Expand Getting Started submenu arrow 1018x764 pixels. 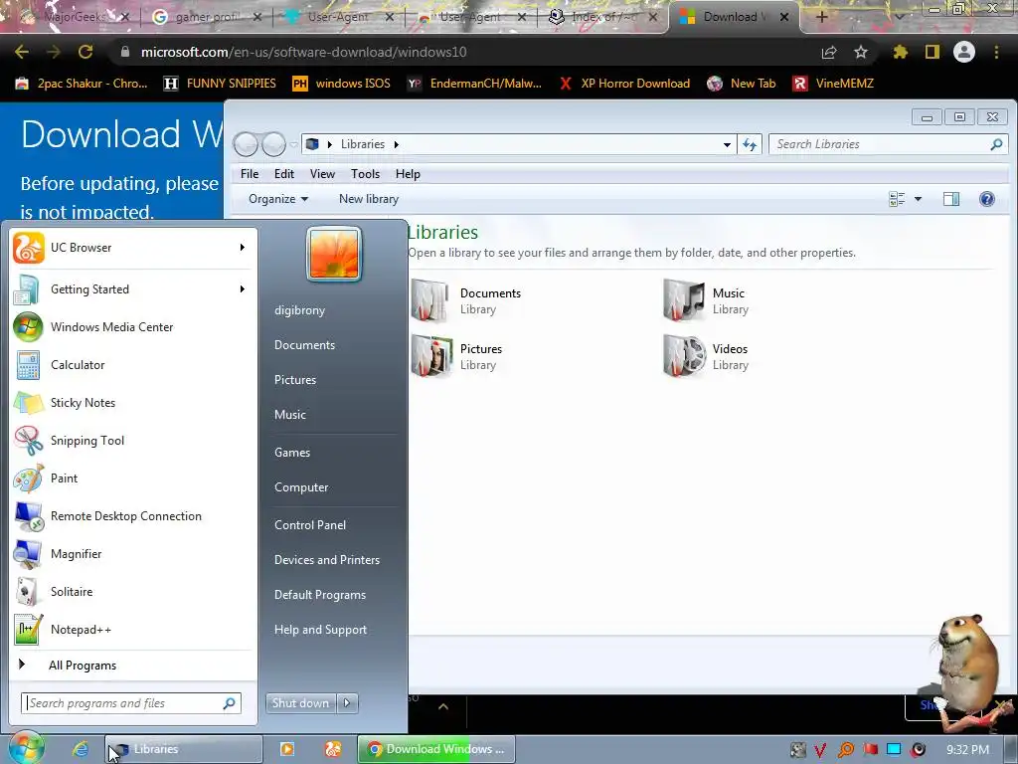(x=243, y=289)
